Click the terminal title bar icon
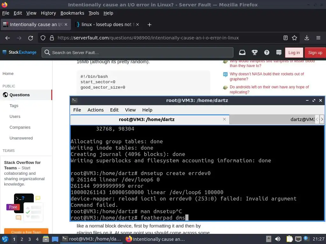This screenshot has height=244, width=326. [74, 100]
